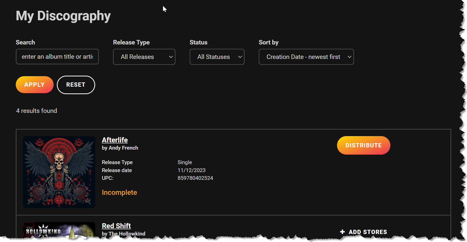Open the Status filter dropdown
The height and width of the screenshot is (242, 467).
(x=217, y=57)
